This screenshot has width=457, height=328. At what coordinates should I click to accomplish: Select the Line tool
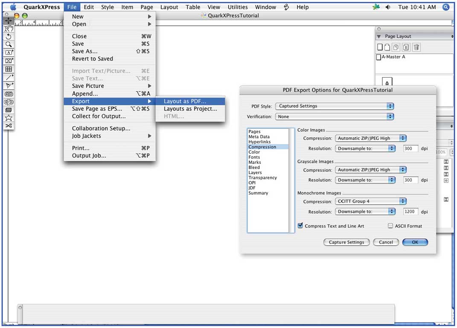pos(9,77)
